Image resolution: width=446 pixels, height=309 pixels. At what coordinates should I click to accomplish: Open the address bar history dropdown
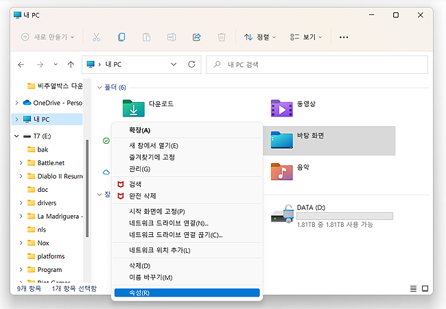coord(174,64)
